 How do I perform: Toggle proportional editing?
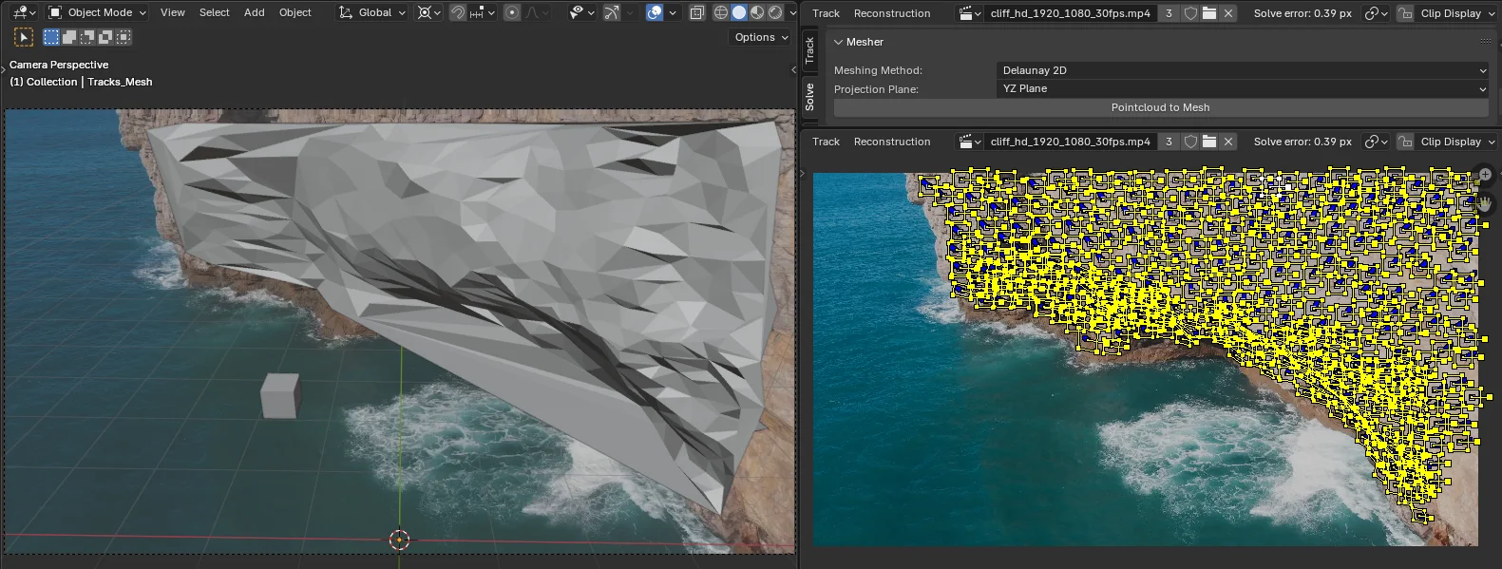512,12
